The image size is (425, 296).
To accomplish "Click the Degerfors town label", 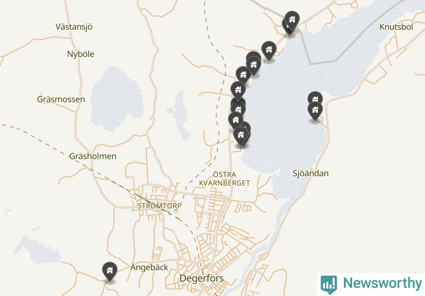I will click(201, 278).
